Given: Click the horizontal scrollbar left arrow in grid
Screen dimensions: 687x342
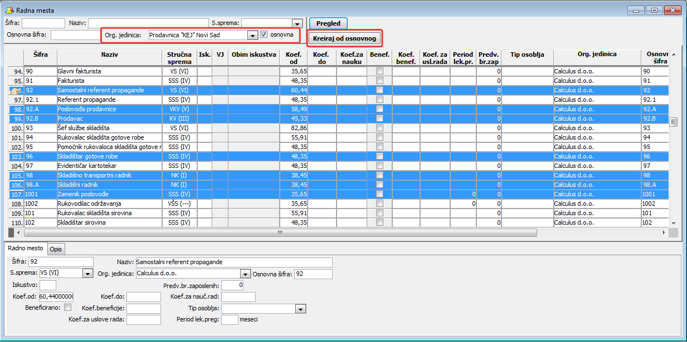Looking at the screenshot, I should point(20,233).
